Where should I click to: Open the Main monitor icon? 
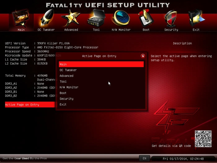click(21, 18)
